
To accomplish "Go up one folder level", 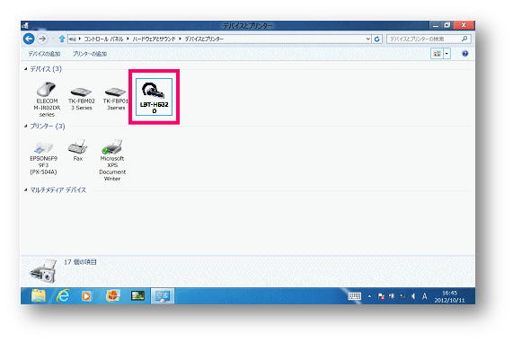I will tap(61, 39).
